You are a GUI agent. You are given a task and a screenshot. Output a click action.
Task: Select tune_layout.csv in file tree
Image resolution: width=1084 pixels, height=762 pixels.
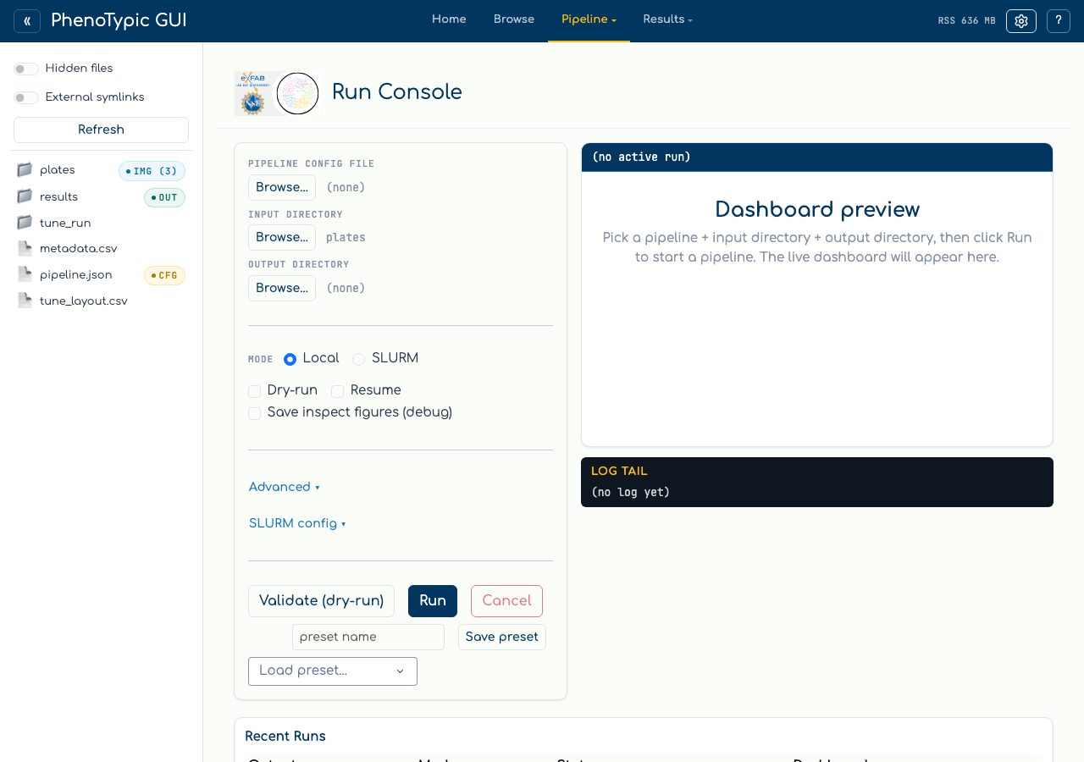click(83, 301)
